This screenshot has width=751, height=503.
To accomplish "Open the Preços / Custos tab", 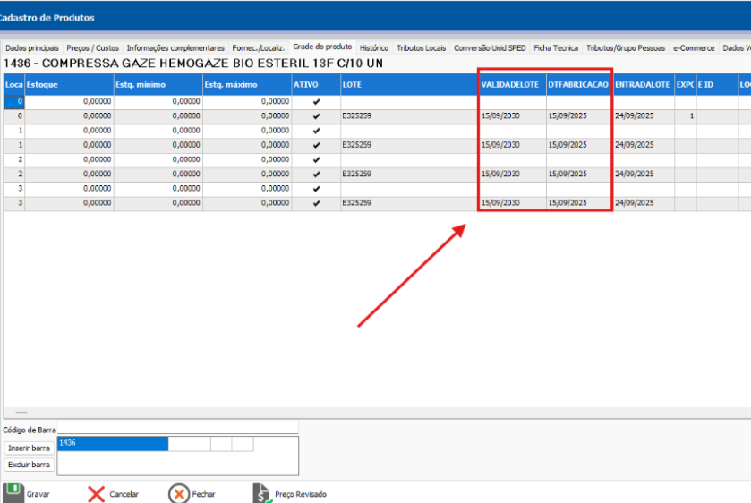I will [93, 47].
